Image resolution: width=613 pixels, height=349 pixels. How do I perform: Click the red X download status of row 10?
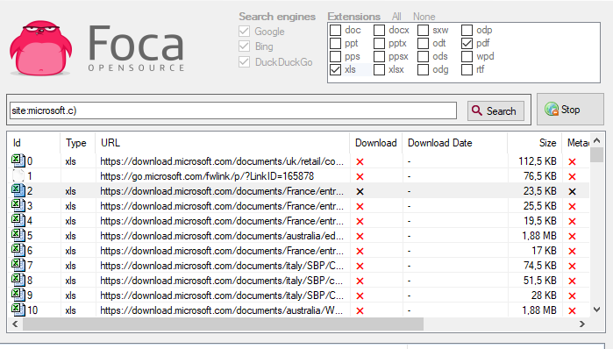click(x=360, y=310)
